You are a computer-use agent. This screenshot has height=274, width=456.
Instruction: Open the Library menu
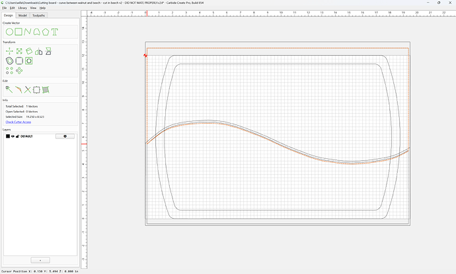click(x=22, y=8)
